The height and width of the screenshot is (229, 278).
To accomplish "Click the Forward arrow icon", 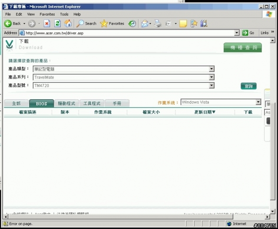I will click(x=32, y=23).
